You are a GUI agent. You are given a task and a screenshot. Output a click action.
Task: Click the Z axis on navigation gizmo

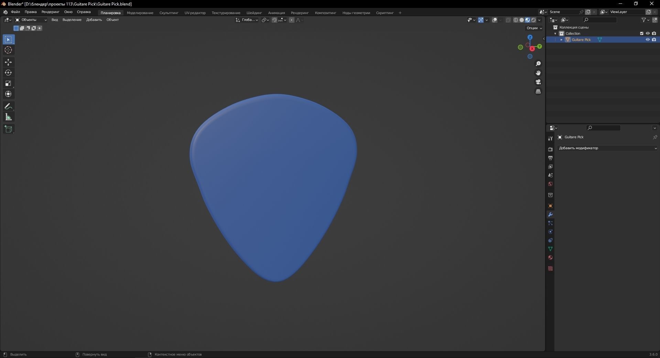tap(530, 37)
